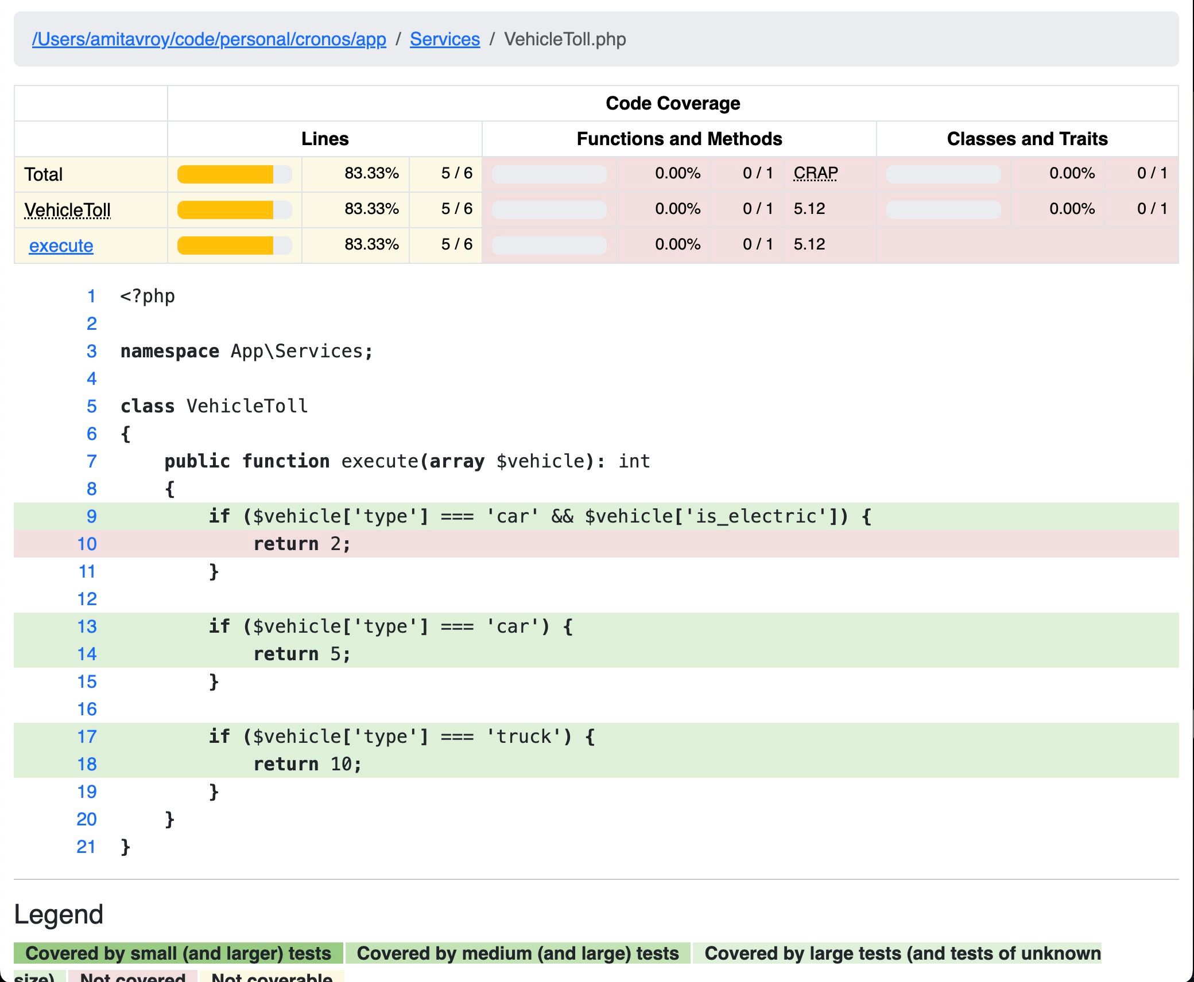Jump to line number 18
The image size is (1194, 982).
tap(87, 764)
